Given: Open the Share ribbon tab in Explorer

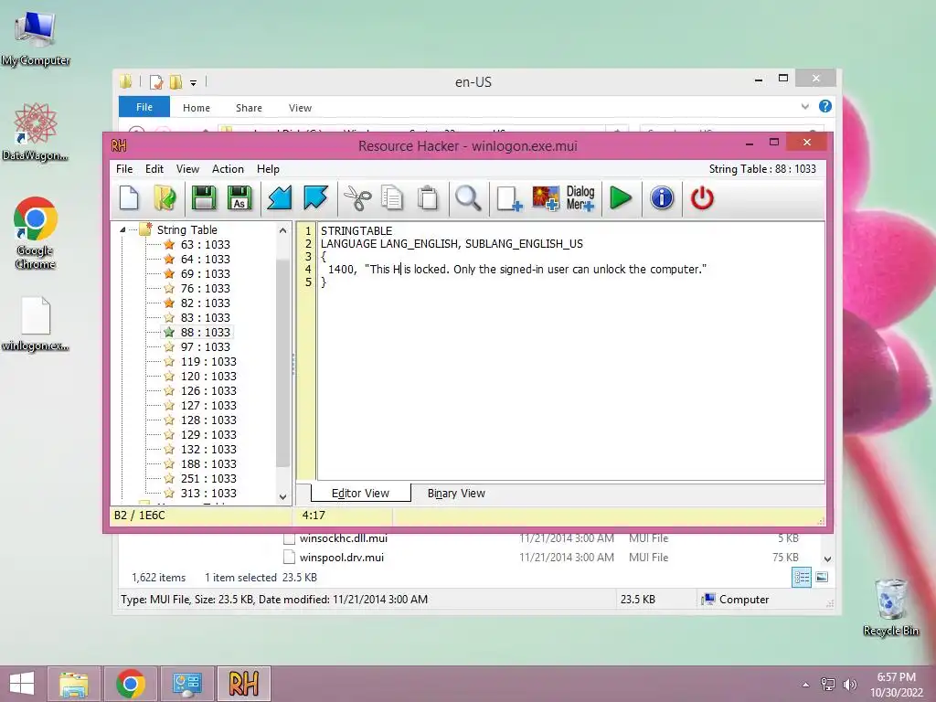Looking at the screenshot, I should coord(249,108).
